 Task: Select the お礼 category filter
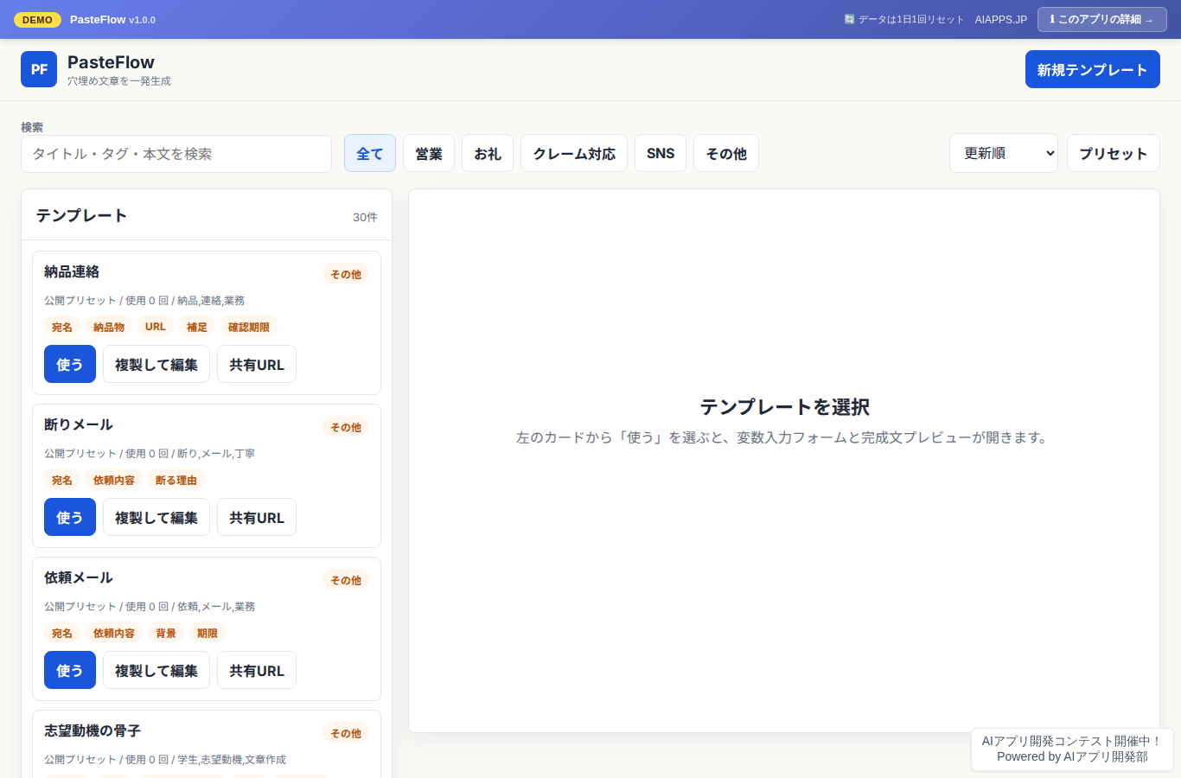[x=488, y=153]
